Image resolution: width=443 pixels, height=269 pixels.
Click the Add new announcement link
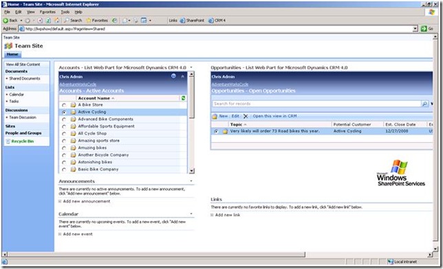click(87, 201)
